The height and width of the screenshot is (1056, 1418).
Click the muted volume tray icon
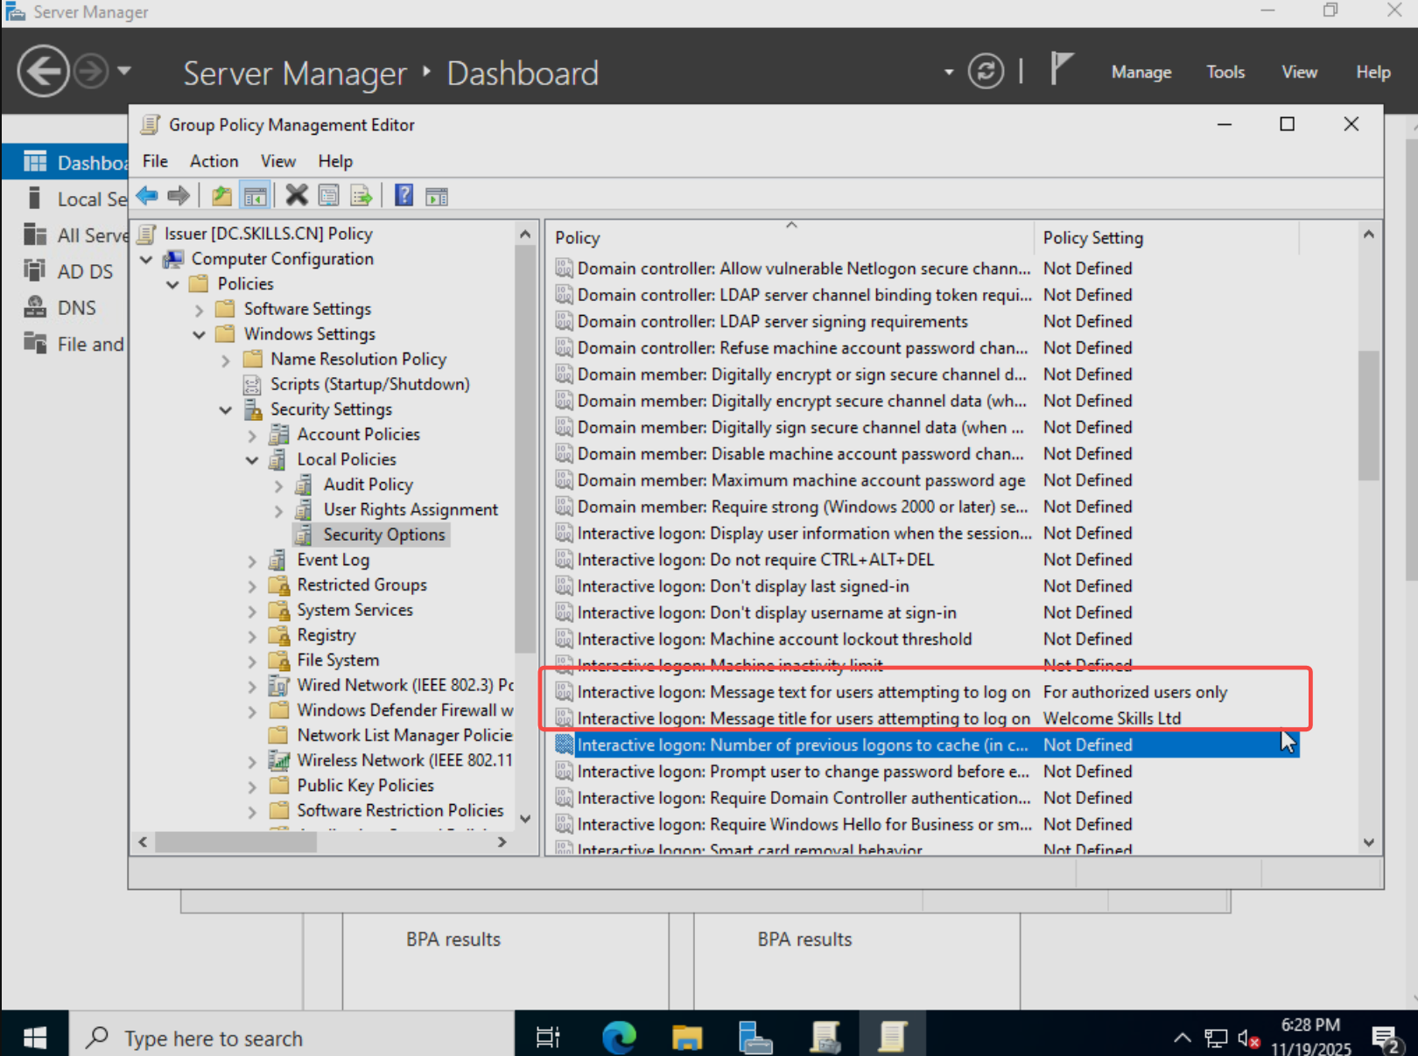pyautogui.click(x=1249, y=1039)
